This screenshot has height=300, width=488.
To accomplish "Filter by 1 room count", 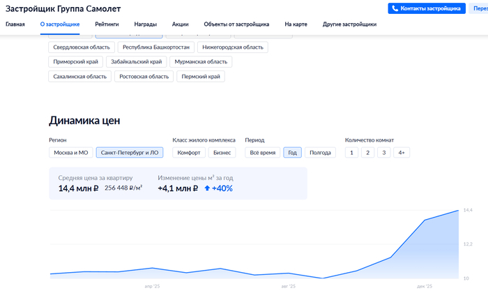I will point(352,153).
